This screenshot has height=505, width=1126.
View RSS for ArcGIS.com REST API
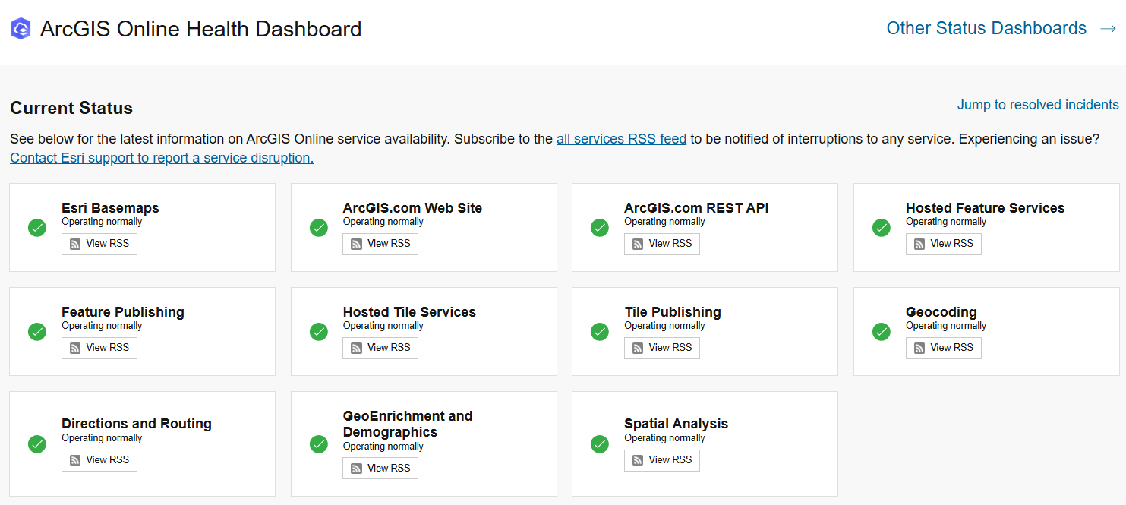click(662, 244)
